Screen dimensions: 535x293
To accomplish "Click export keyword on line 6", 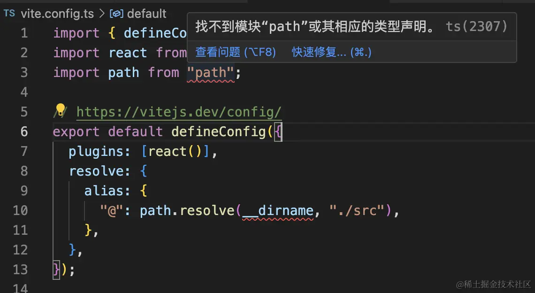I will [76, 132].
